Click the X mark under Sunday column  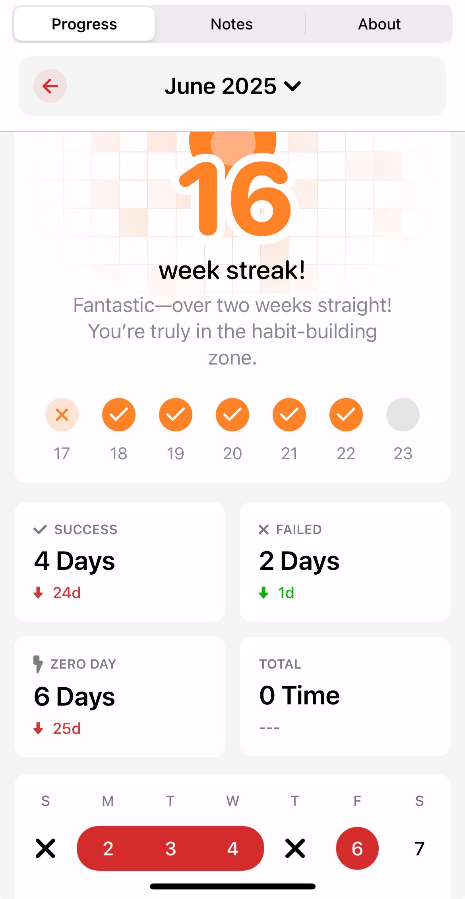46,848
